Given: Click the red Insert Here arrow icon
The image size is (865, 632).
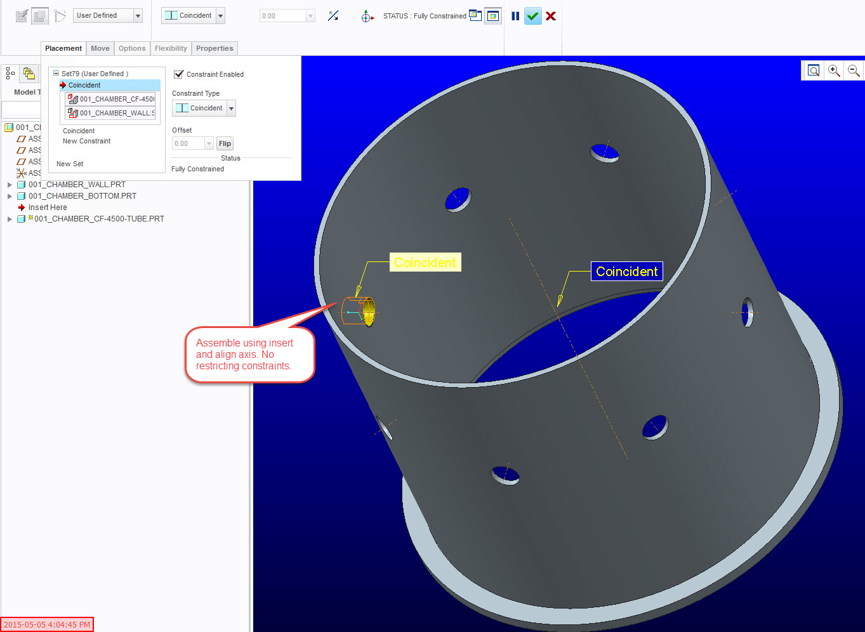Looking at the screenshot, I should pyautogui.click(x=22, y=207).
